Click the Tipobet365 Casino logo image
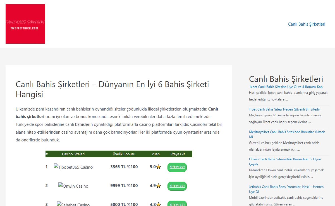 tap(73, 167)
